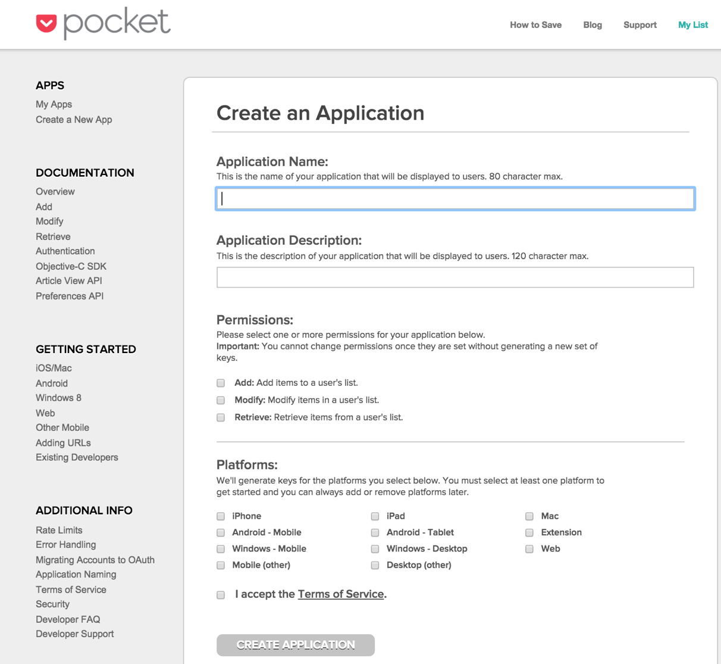Open Migrating Accounts to OAuth
721x664 pixels.
point(95,560)
